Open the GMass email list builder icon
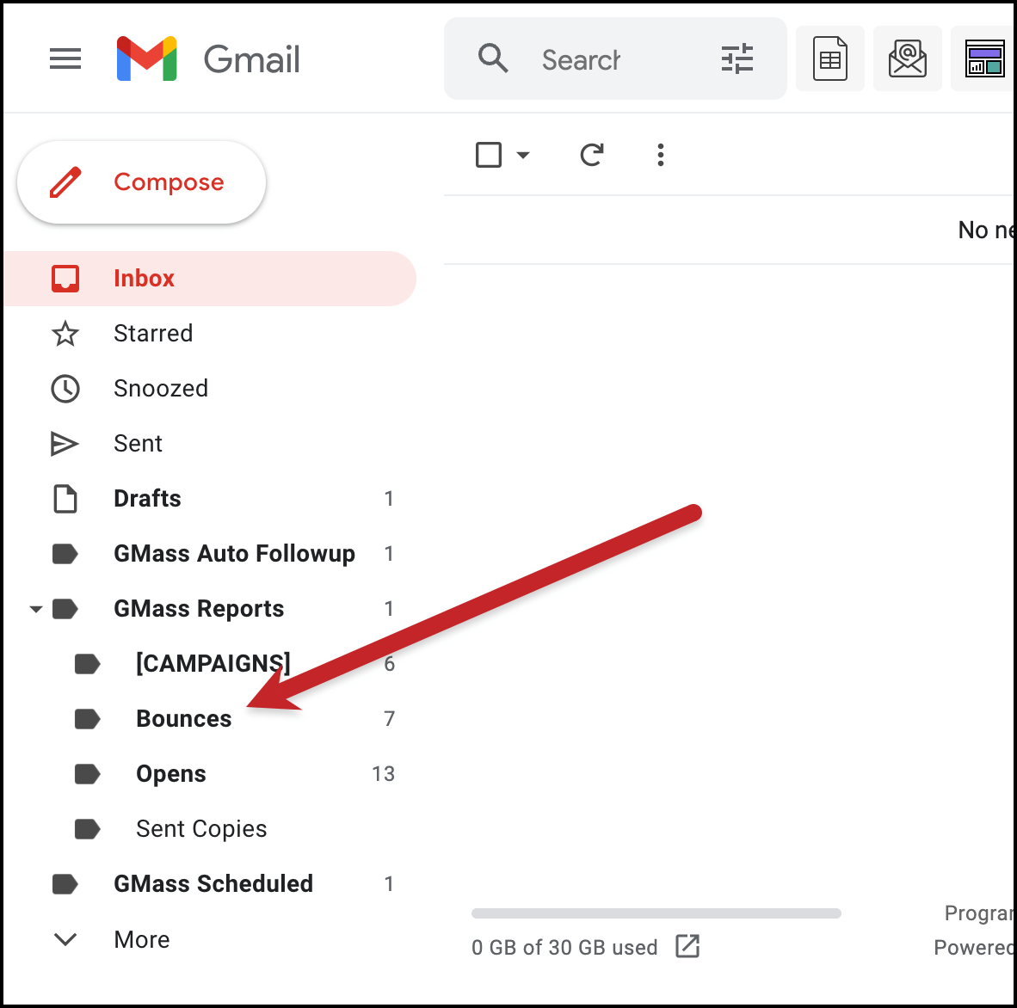 (908, 58)
